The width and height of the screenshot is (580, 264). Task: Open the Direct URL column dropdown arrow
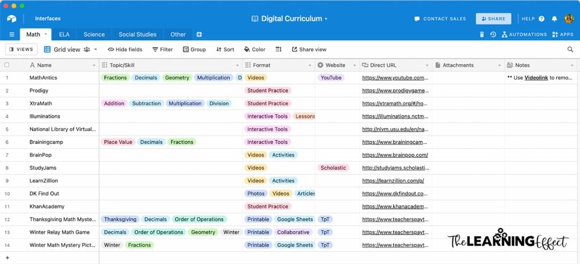tap(427, 65)
